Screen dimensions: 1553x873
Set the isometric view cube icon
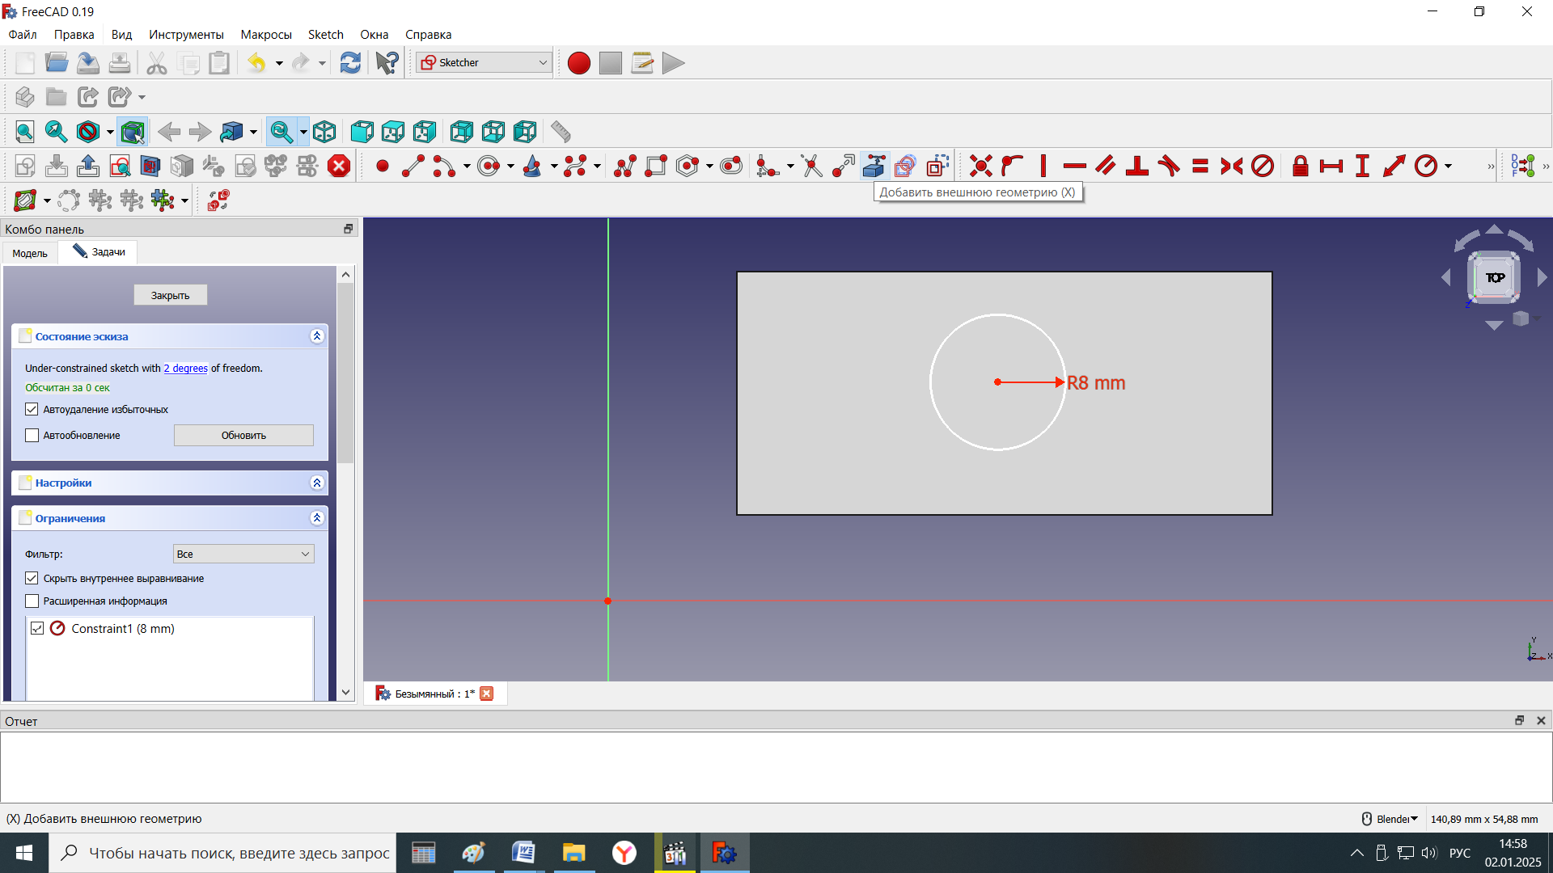click(324, 132)
